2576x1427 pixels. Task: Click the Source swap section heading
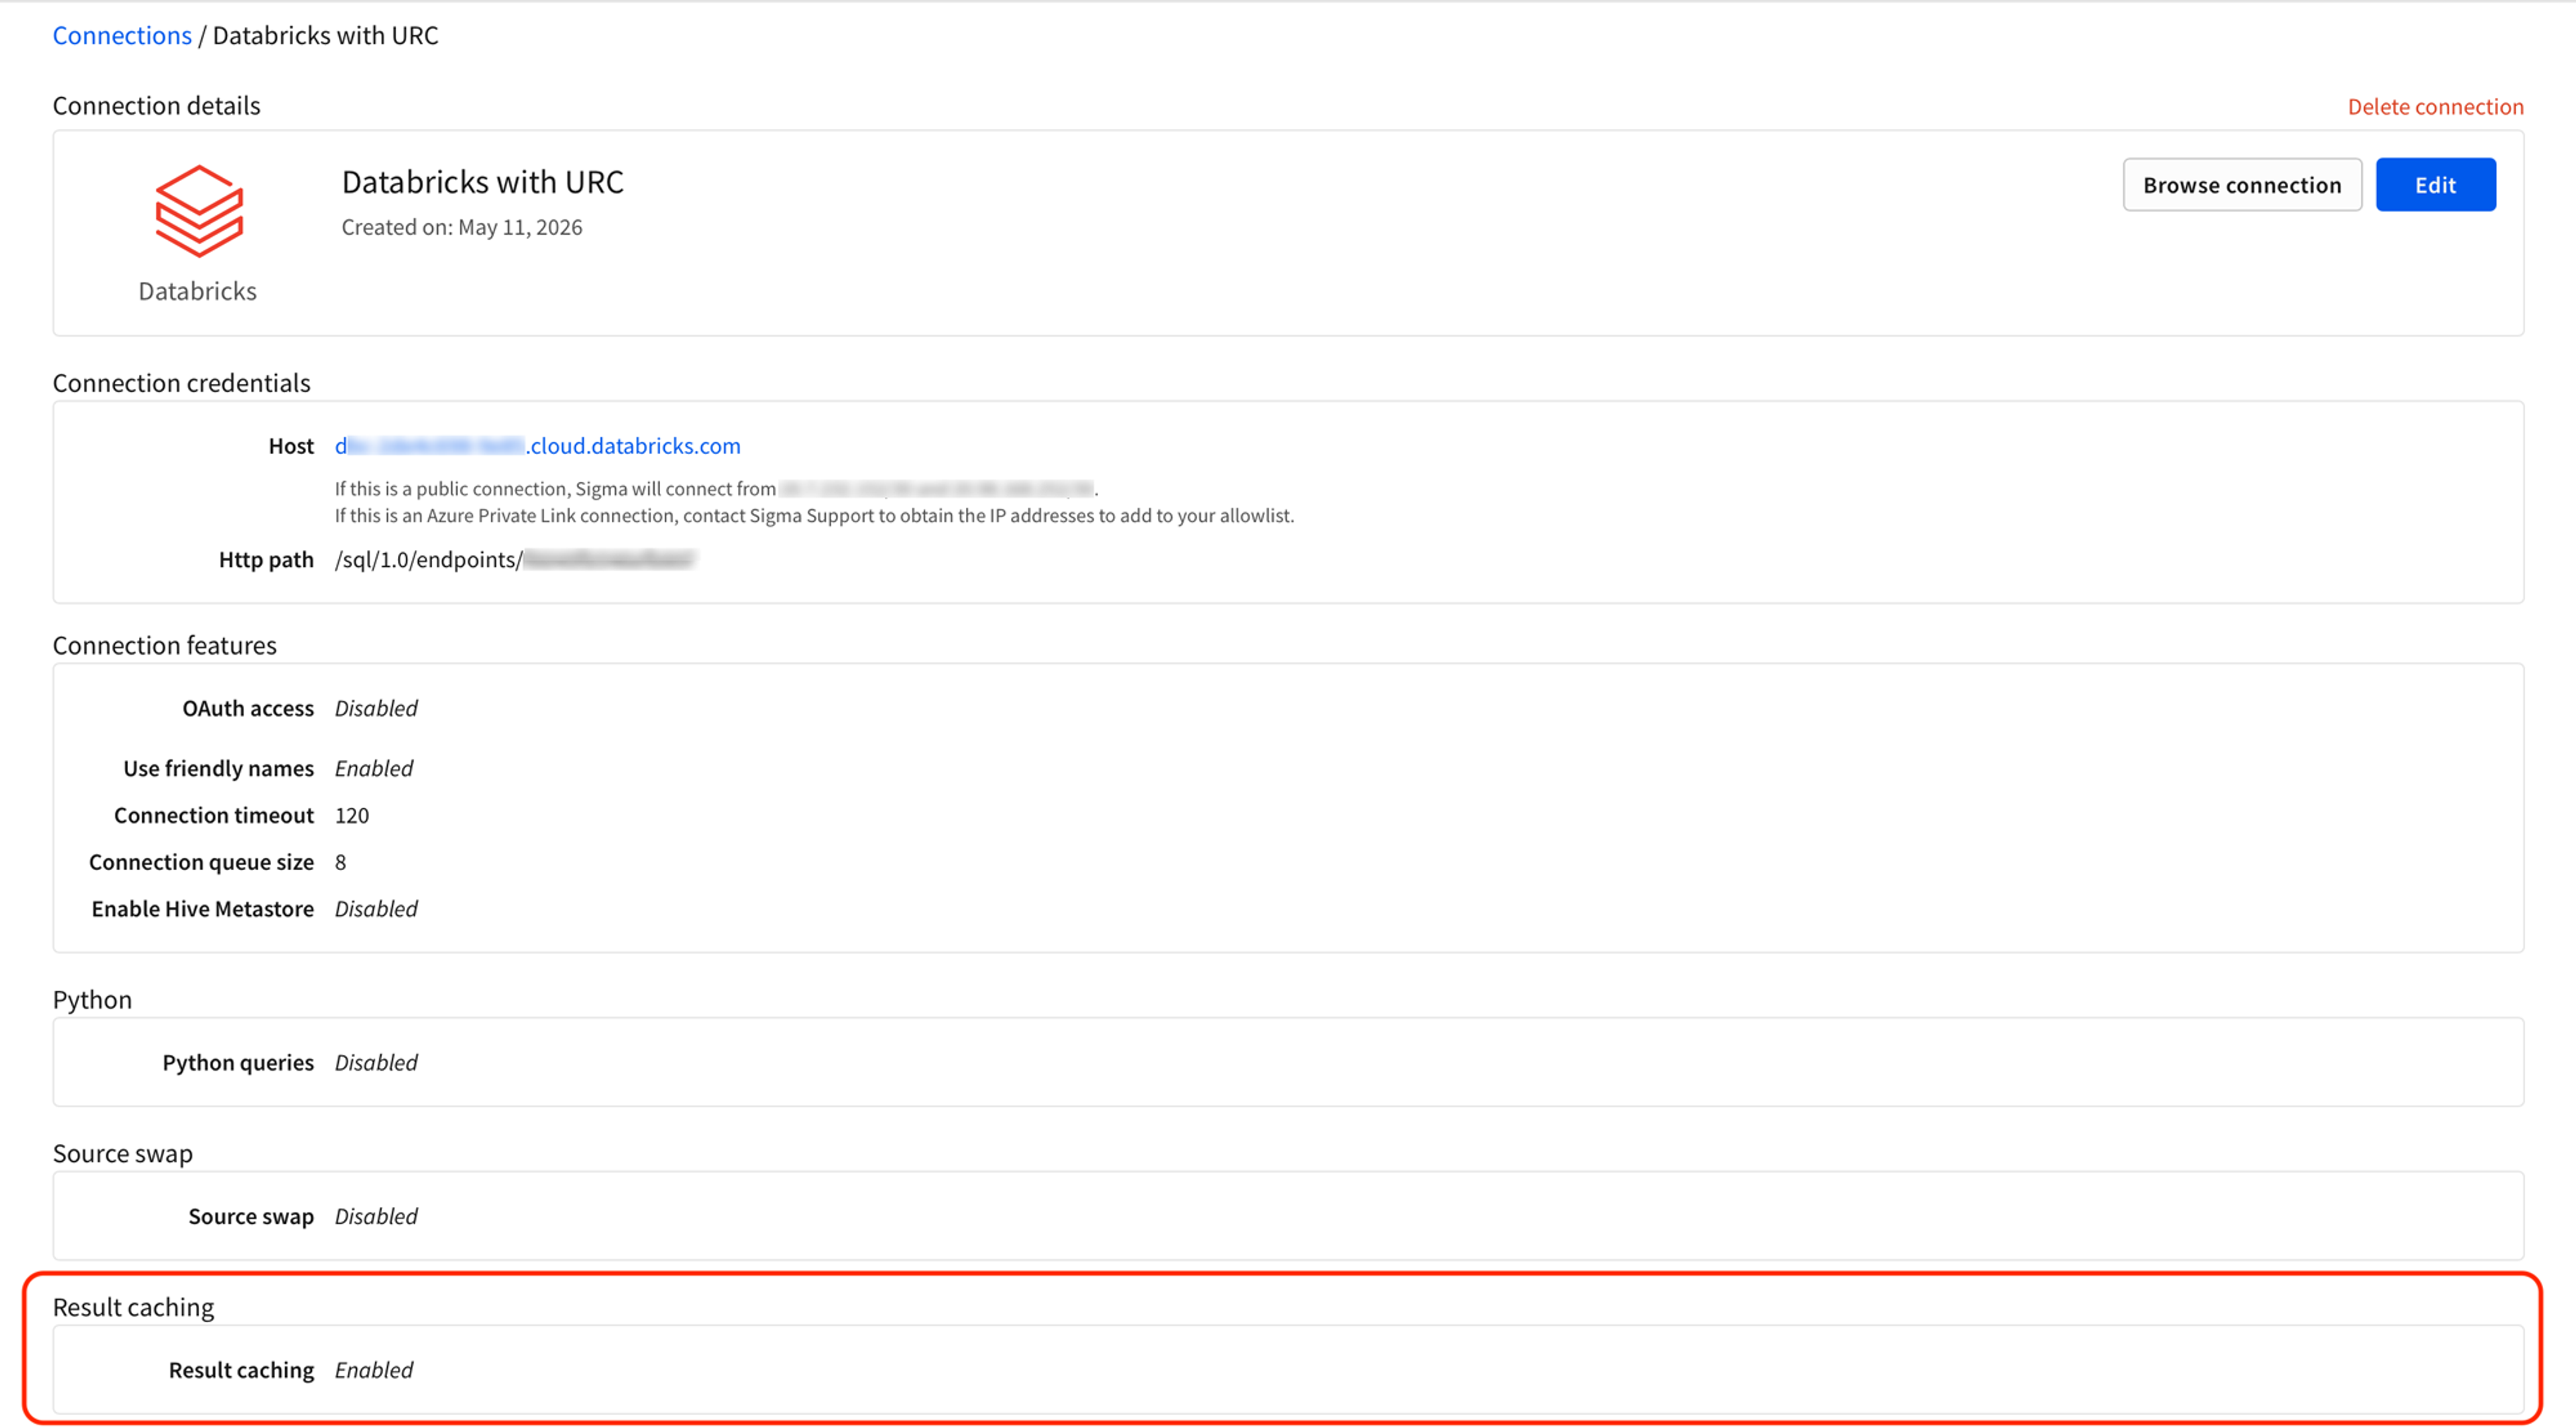[x=122, y=1153]
